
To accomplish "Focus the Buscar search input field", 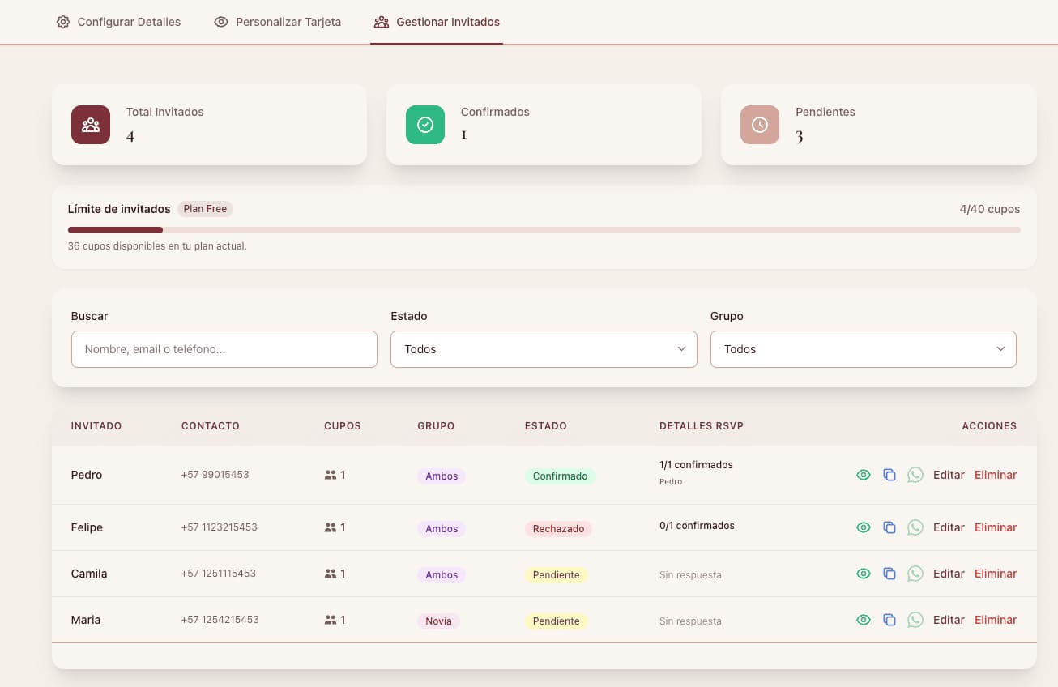I will point(224,349).
